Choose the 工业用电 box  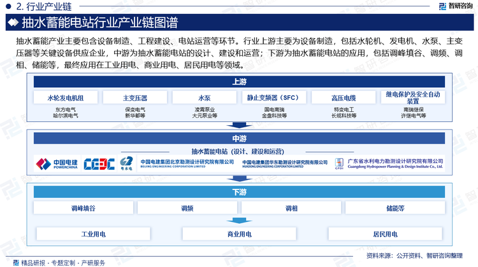pos(93,234)
